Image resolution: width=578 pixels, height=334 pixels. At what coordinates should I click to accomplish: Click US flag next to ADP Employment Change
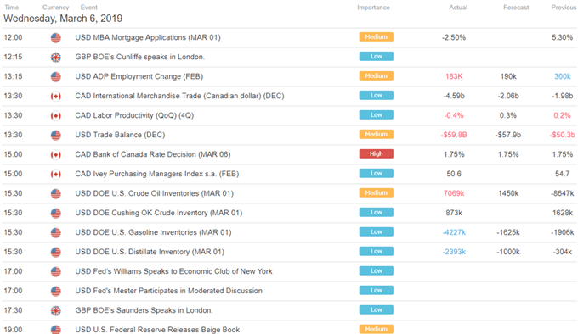[x=55, y=77]
